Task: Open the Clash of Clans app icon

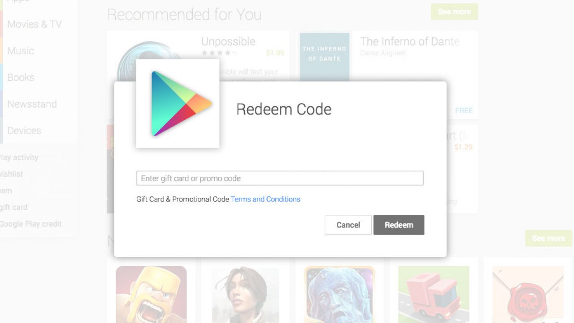Action: (x=151, y=294)
